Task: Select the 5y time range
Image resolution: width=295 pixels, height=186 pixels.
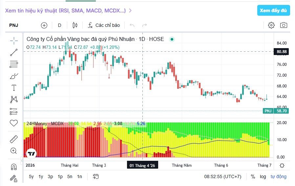Action: [31, 177]
